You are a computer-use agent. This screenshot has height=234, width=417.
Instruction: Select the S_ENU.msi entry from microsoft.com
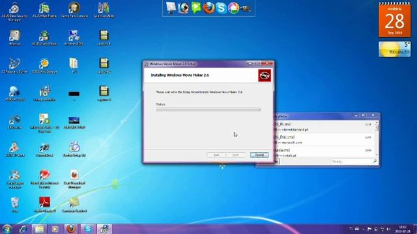(x=324, y=140)
